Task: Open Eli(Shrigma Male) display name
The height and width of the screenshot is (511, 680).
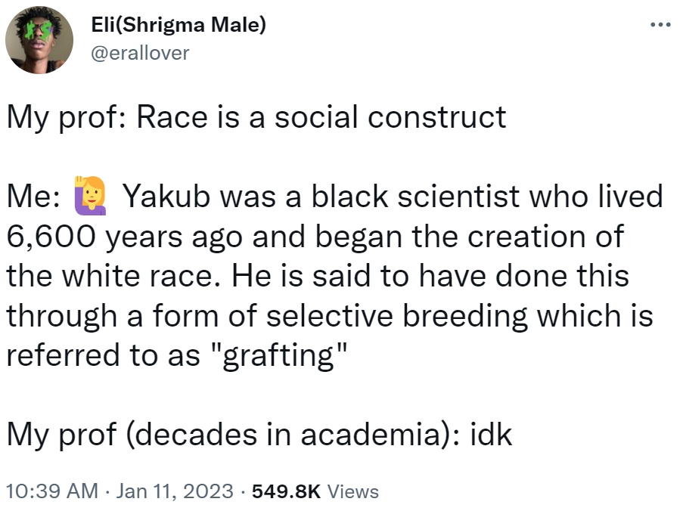Action: click(179, 24)
